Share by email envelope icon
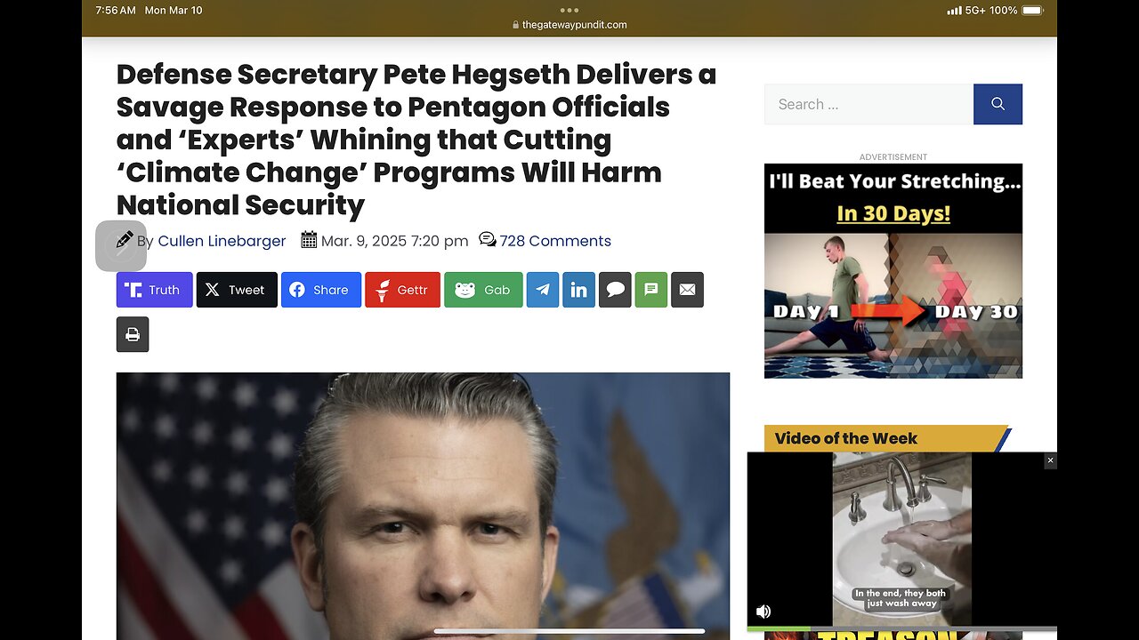The height and width of the screenshot is (640, 1139). coord(687,290)
